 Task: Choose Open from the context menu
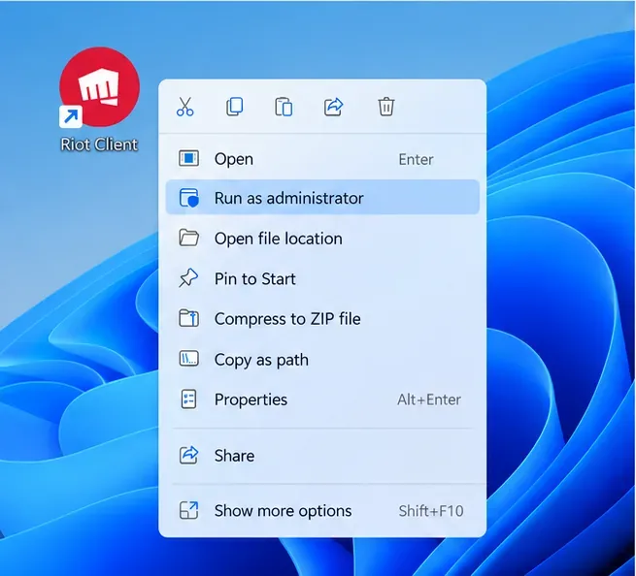coord(322,159)
